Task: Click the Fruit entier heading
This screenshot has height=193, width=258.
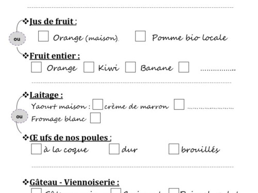Action: 55,56
